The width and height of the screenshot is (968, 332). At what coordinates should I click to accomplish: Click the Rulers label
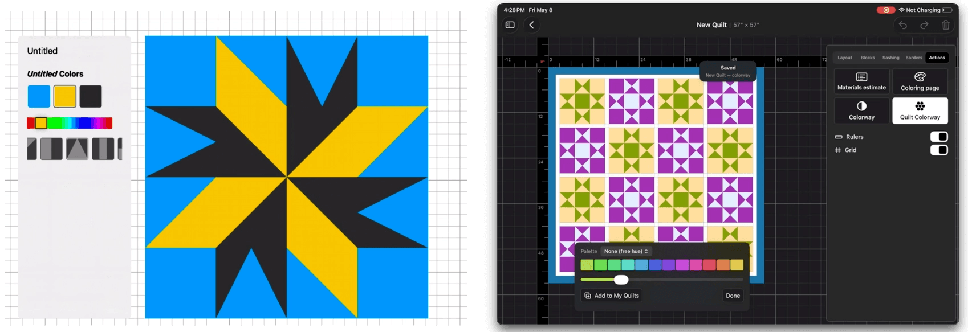855,137
